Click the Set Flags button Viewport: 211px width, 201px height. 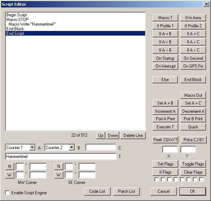tap(165, 164)
